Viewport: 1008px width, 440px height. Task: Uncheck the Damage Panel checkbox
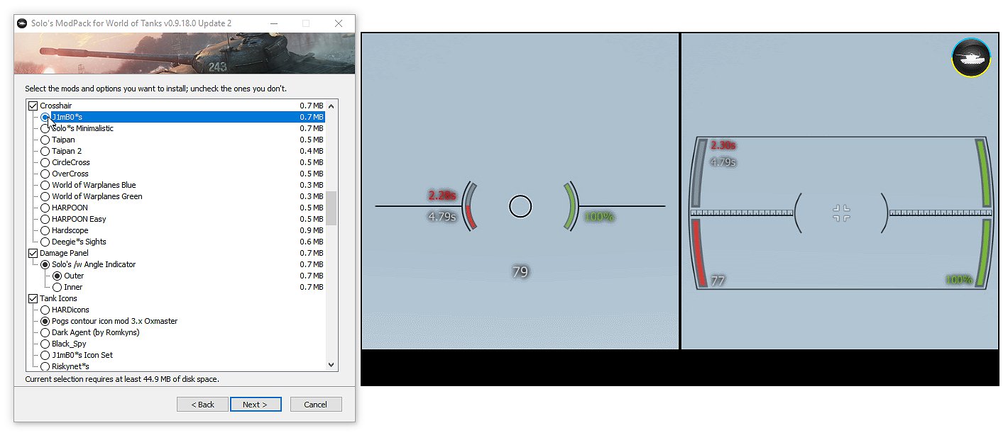[33, 253]
